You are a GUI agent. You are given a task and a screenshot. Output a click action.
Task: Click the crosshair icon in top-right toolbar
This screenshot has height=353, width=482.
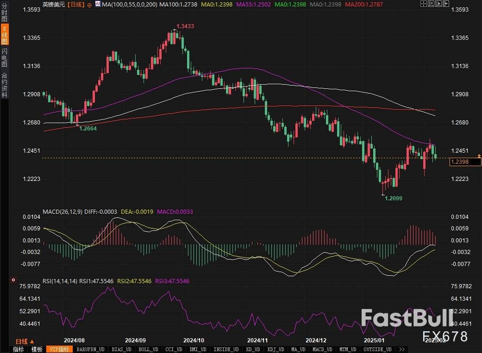(x=425, y=4)
